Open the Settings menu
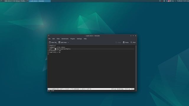This screenshot has height=106, width=189. [79, 39]
